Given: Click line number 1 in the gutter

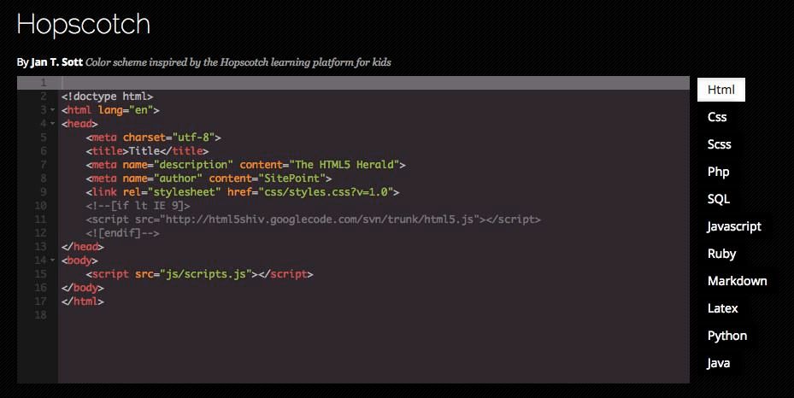Looking at the screenshot, I should tap(42, 83).
